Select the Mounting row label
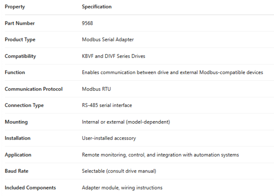274x196 pixels. [16, 122]
